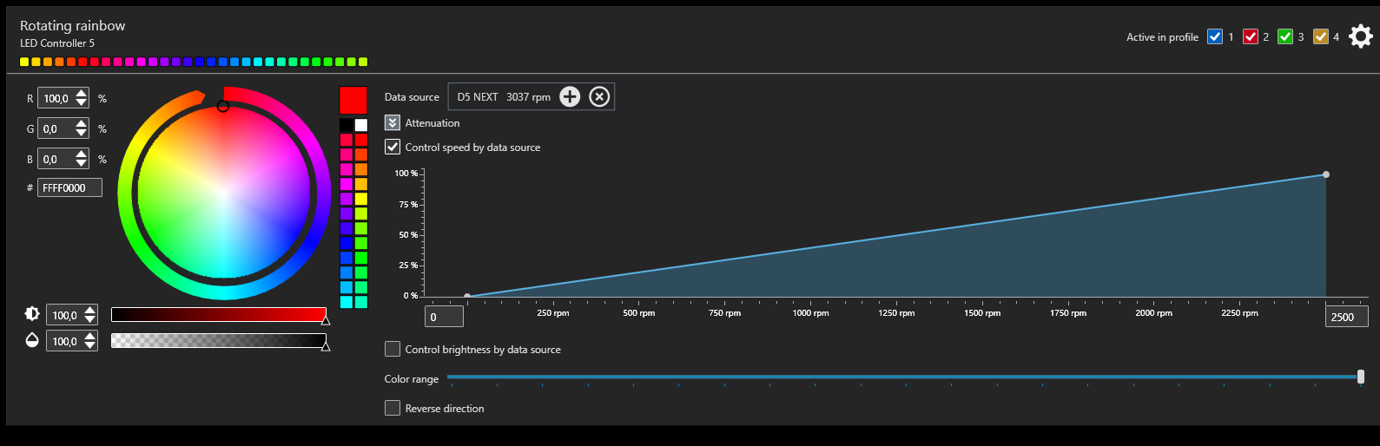Open the effect settings gear
This screenshot has height=446, width=1380.
(x=1360, y=36)
